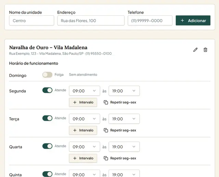Enable the Domingo toggle
Image resolution: width=219 pixels, height=177 pixels.
[47, 75]
